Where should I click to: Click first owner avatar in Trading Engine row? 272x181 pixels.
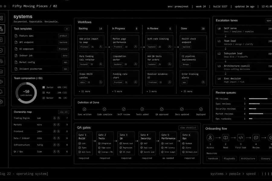54,118
